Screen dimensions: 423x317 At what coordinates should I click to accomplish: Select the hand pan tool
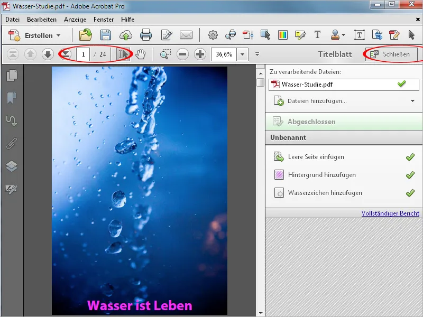140,54
